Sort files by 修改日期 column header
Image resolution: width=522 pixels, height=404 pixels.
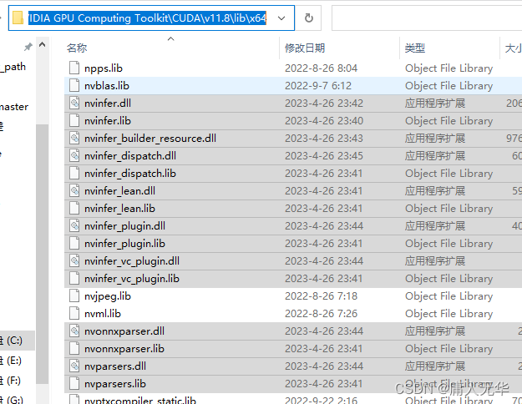click(x=305, y=48)
